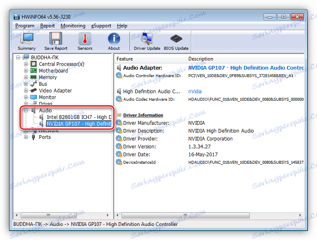
Task: Open the Program menu
Action: click(x=24, y=26)
